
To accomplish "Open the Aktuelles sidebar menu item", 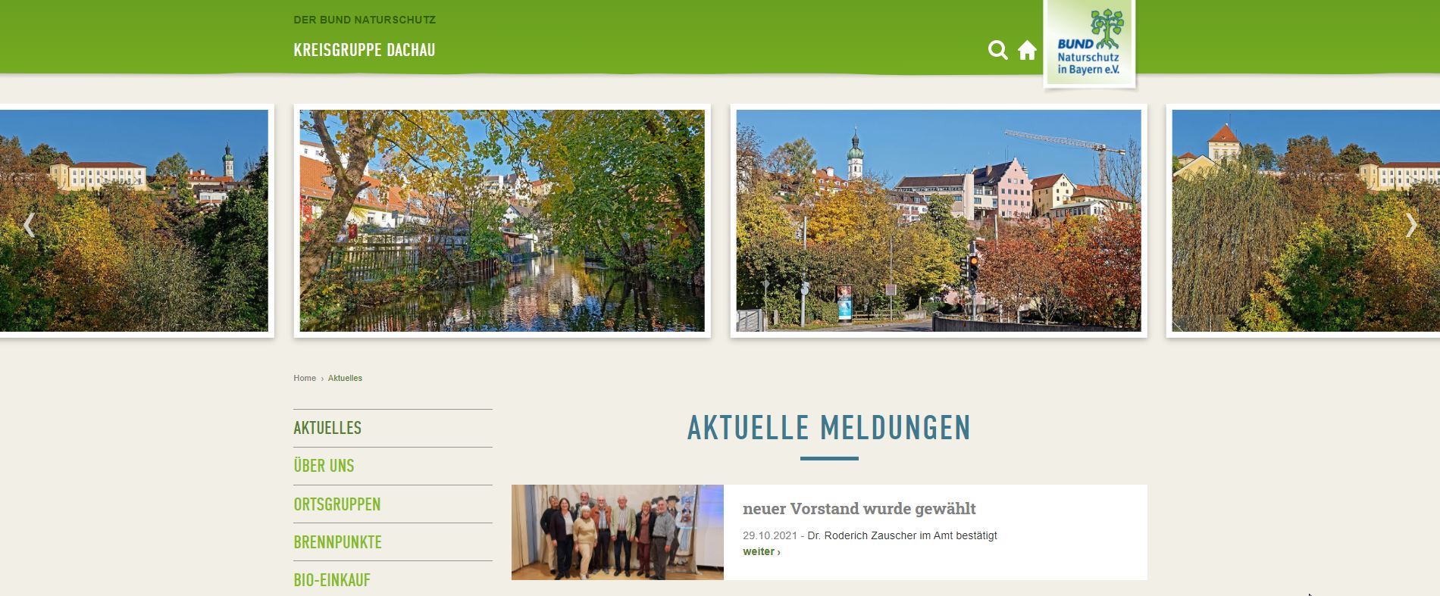I will pyautogui.click(x=327, y=428).
